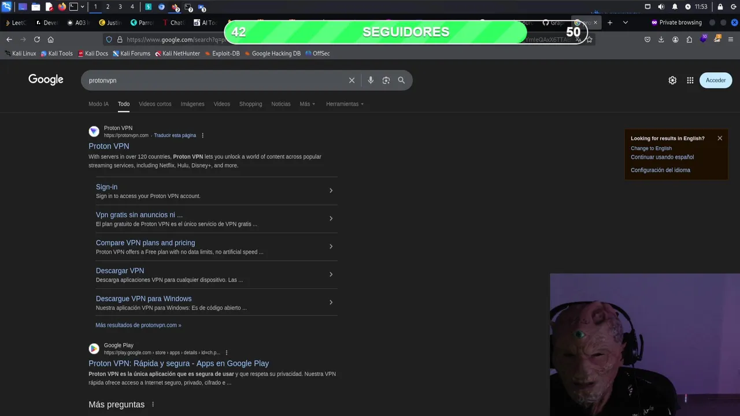Open the terminal emulator from the top panel

(73, 7)
